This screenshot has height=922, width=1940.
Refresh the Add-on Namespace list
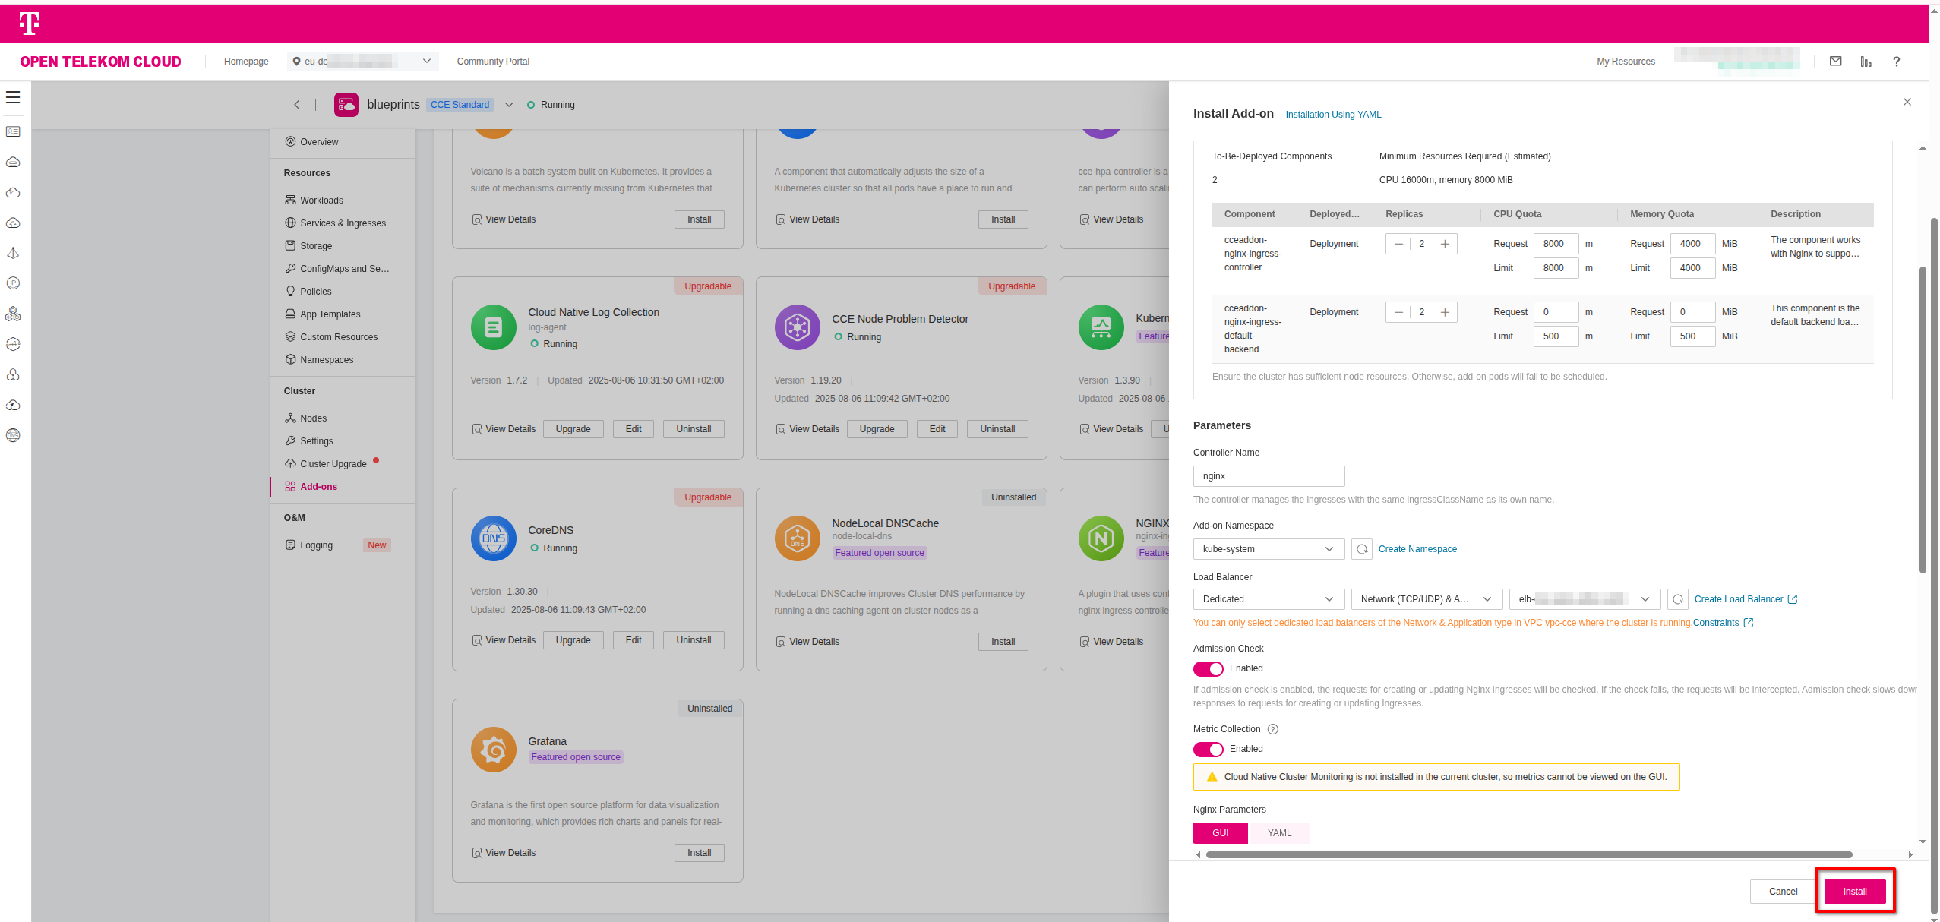pos(1362,549)
